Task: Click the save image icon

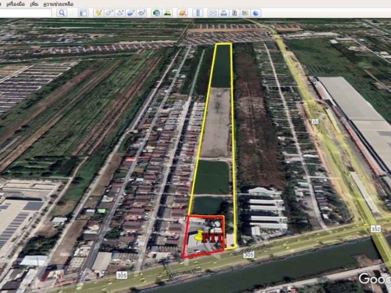Action: click(234, 13)
